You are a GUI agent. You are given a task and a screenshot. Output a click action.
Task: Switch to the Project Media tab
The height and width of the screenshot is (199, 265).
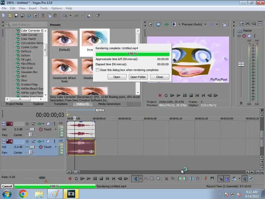pyautogui.click(x=14, y=104)
